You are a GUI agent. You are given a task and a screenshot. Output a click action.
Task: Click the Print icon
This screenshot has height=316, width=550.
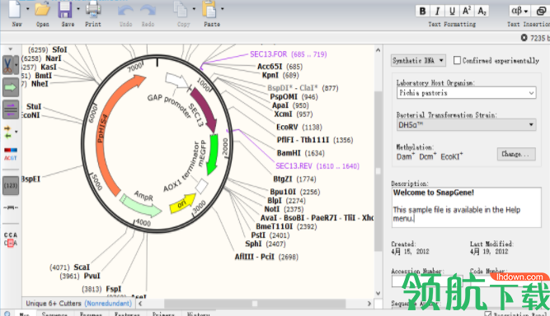click(93, 9)
